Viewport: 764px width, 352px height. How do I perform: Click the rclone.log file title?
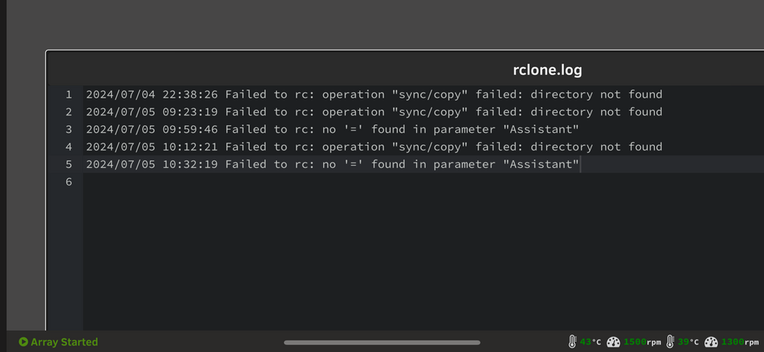547,70
